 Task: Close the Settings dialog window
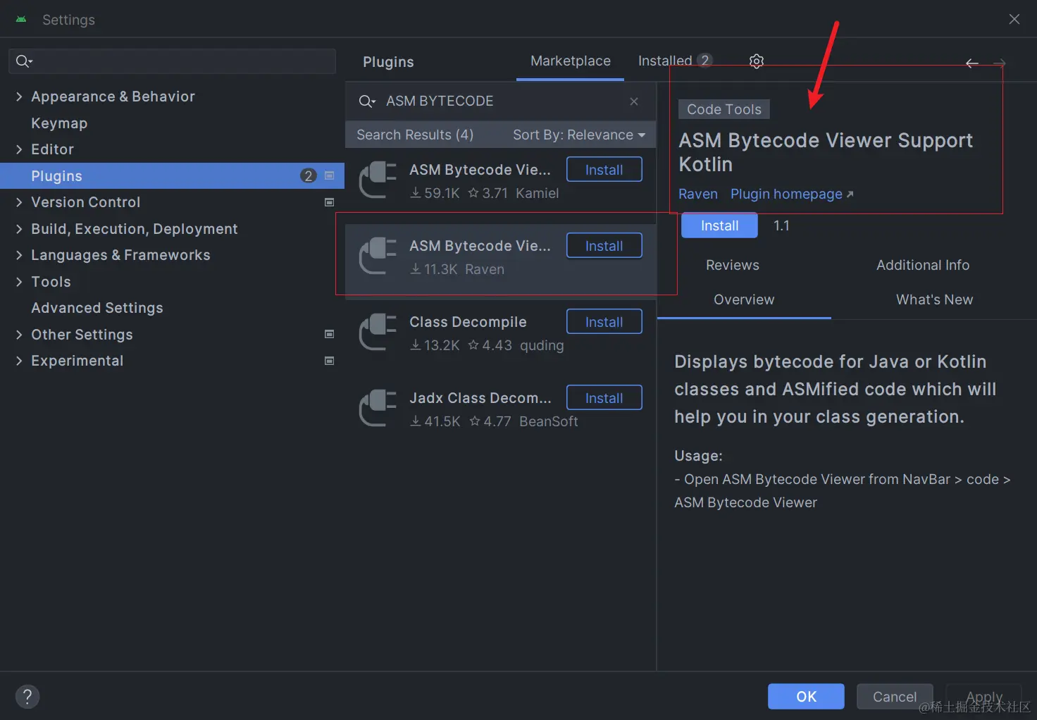tap(1014, 19)
